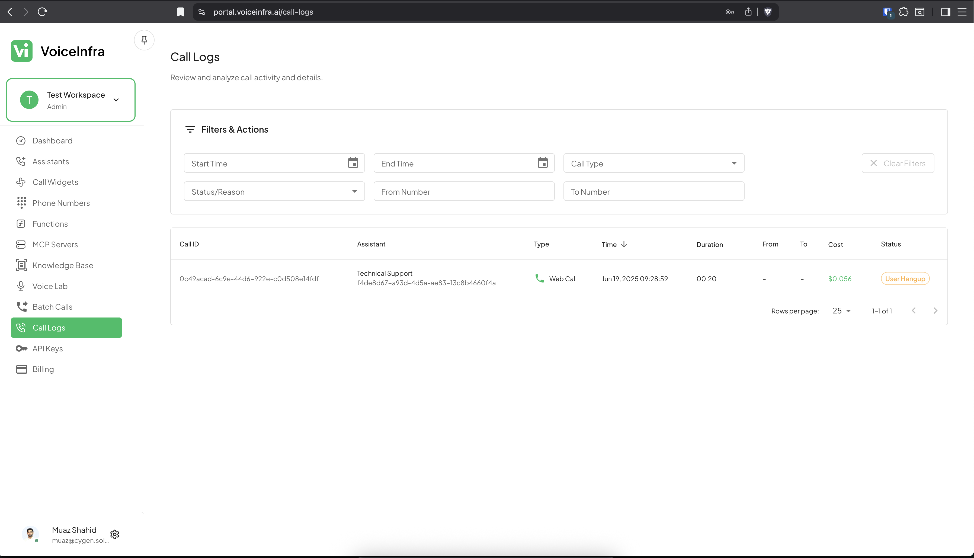Navigate to Batch Calls
The image size is (974, 558).
coord(66,307)
